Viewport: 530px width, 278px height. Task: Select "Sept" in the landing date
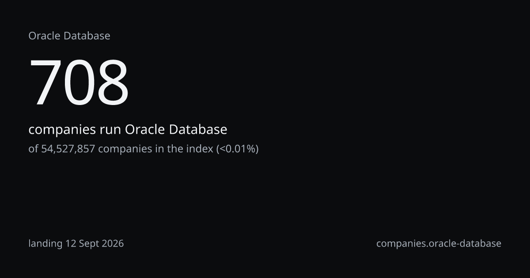(x=90, y=244)
